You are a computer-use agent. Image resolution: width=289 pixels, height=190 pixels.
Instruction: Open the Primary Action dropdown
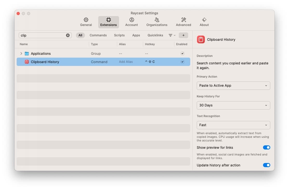(233, 86)
